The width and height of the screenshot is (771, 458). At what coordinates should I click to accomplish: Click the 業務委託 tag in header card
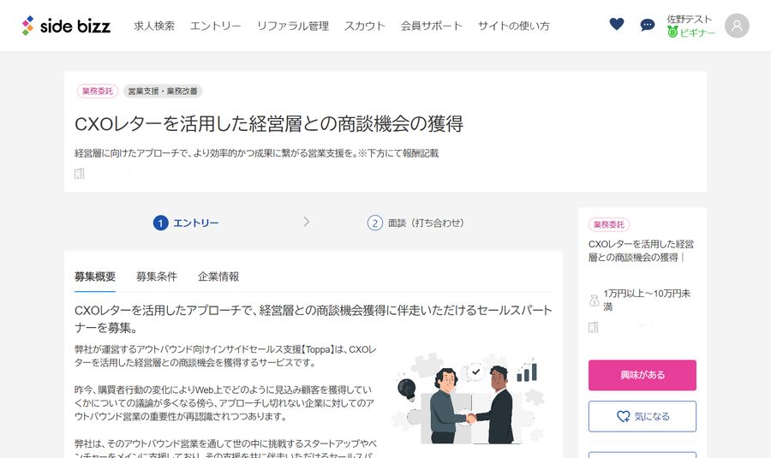98,91
